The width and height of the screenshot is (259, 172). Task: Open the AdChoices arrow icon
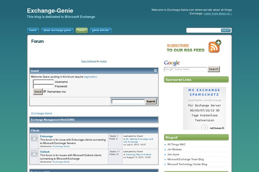click(x=223, y=128)
